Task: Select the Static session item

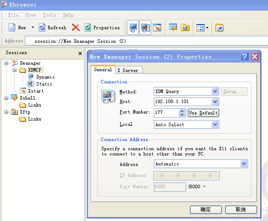Action: pos(44,84)
